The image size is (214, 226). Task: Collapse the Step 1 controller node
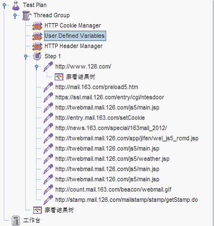coord(26,56)
